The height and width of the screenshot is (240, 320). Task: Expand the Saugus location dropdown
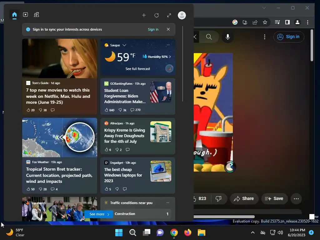pyautogui.click(x=124, y=45)
